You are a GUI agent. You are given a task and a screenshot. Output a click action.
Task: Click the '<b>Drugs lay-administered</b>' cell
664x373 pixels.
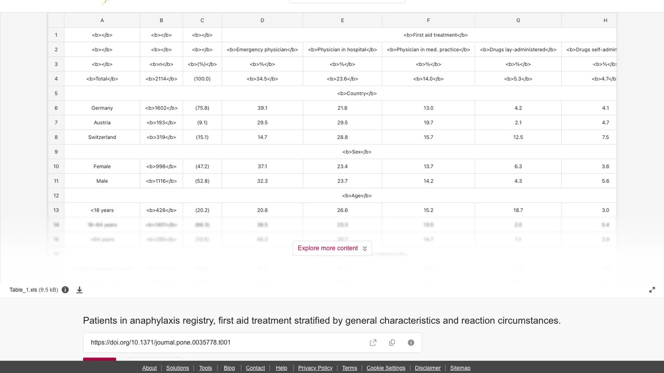coord(518,50)
